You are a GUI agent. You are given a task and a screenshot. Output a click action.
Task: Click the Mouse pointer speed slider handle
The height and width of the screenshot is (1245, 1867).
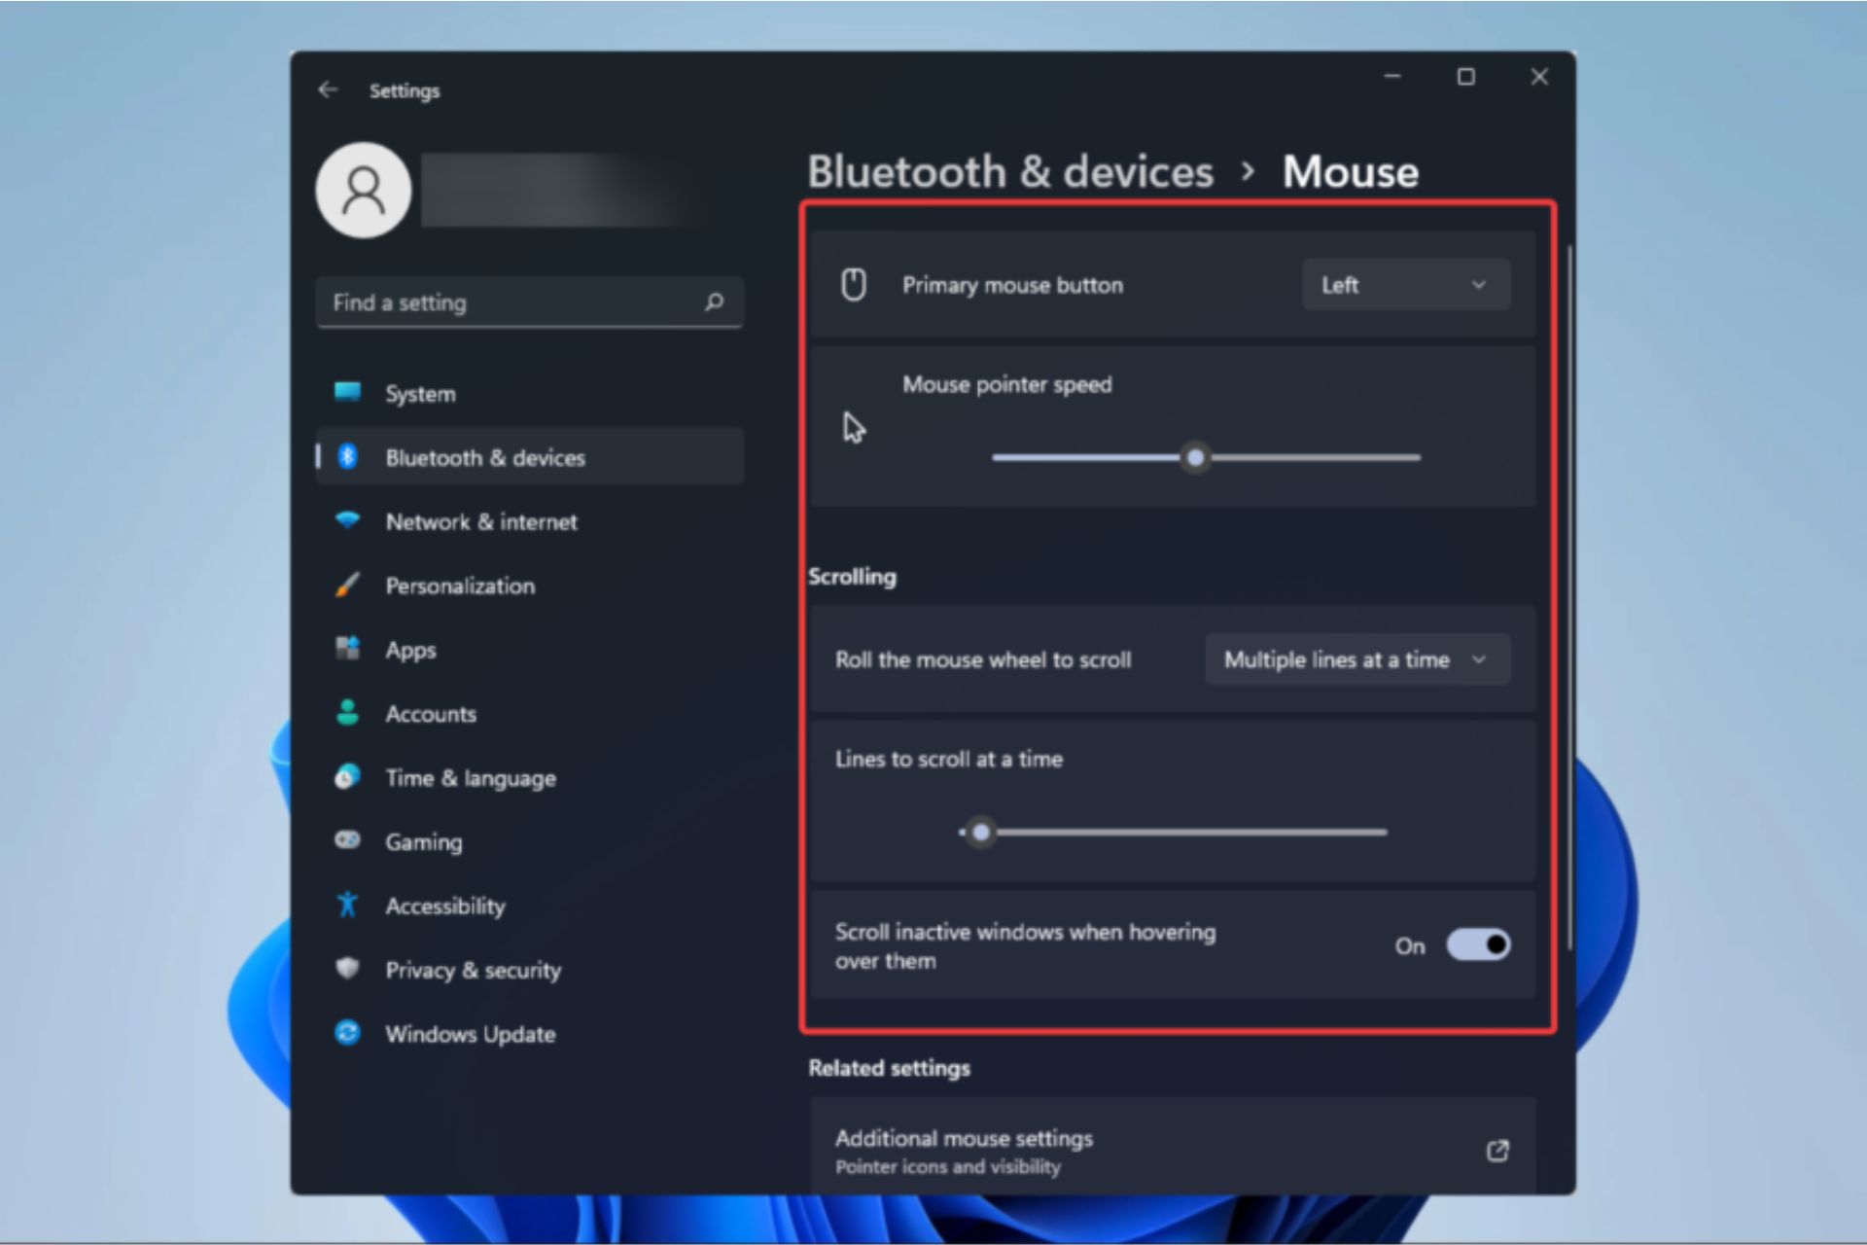tap(1195, 457)
